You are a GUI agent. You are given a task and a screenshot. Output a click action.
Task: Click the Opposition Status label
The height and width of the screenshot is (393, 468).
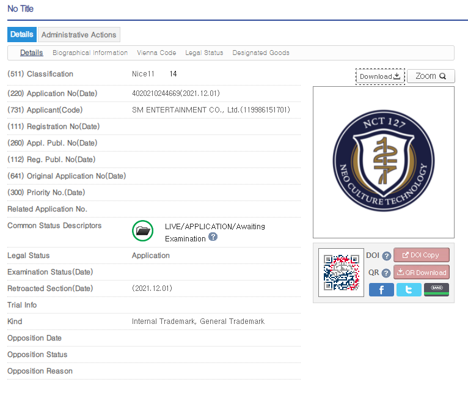[37, 354]
